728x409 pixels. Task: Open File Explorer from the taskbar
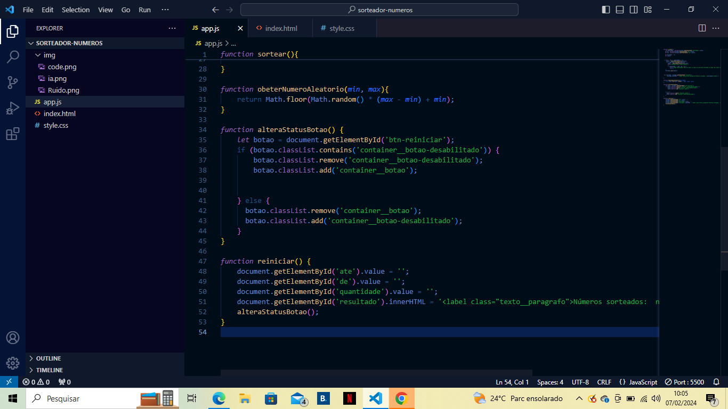coord(245,398)
